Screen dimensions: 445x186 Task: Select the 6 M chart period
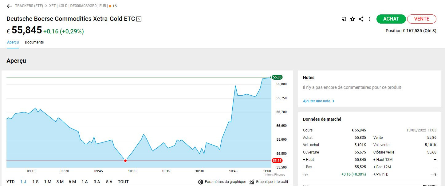72,182
